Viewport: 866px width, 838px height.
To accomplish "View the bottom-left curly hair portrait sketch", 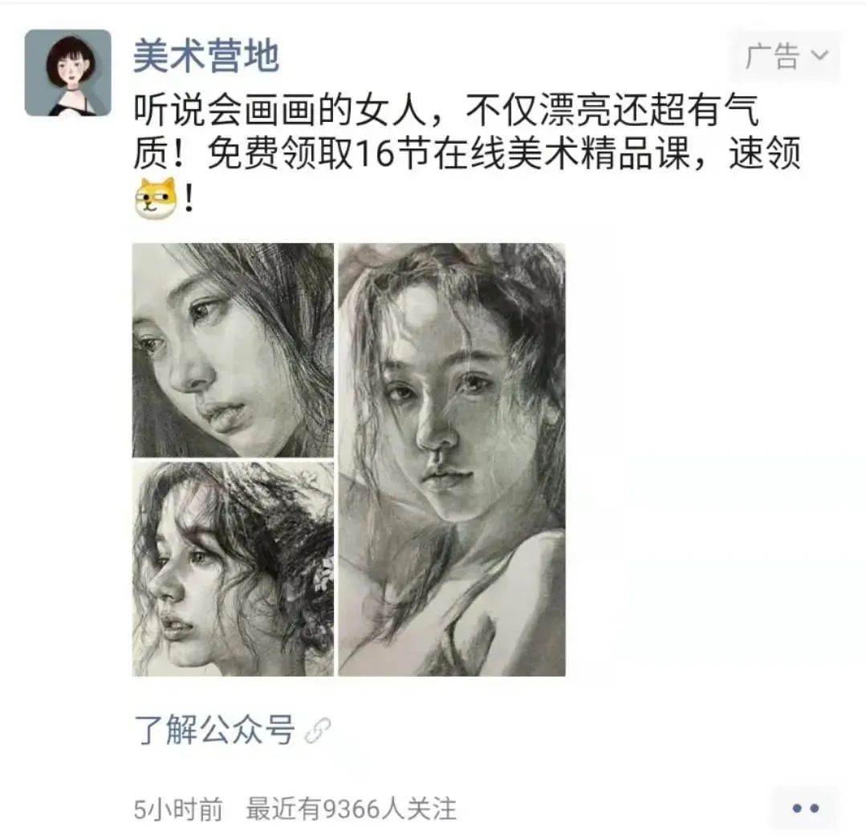I will tap(233, 568).
